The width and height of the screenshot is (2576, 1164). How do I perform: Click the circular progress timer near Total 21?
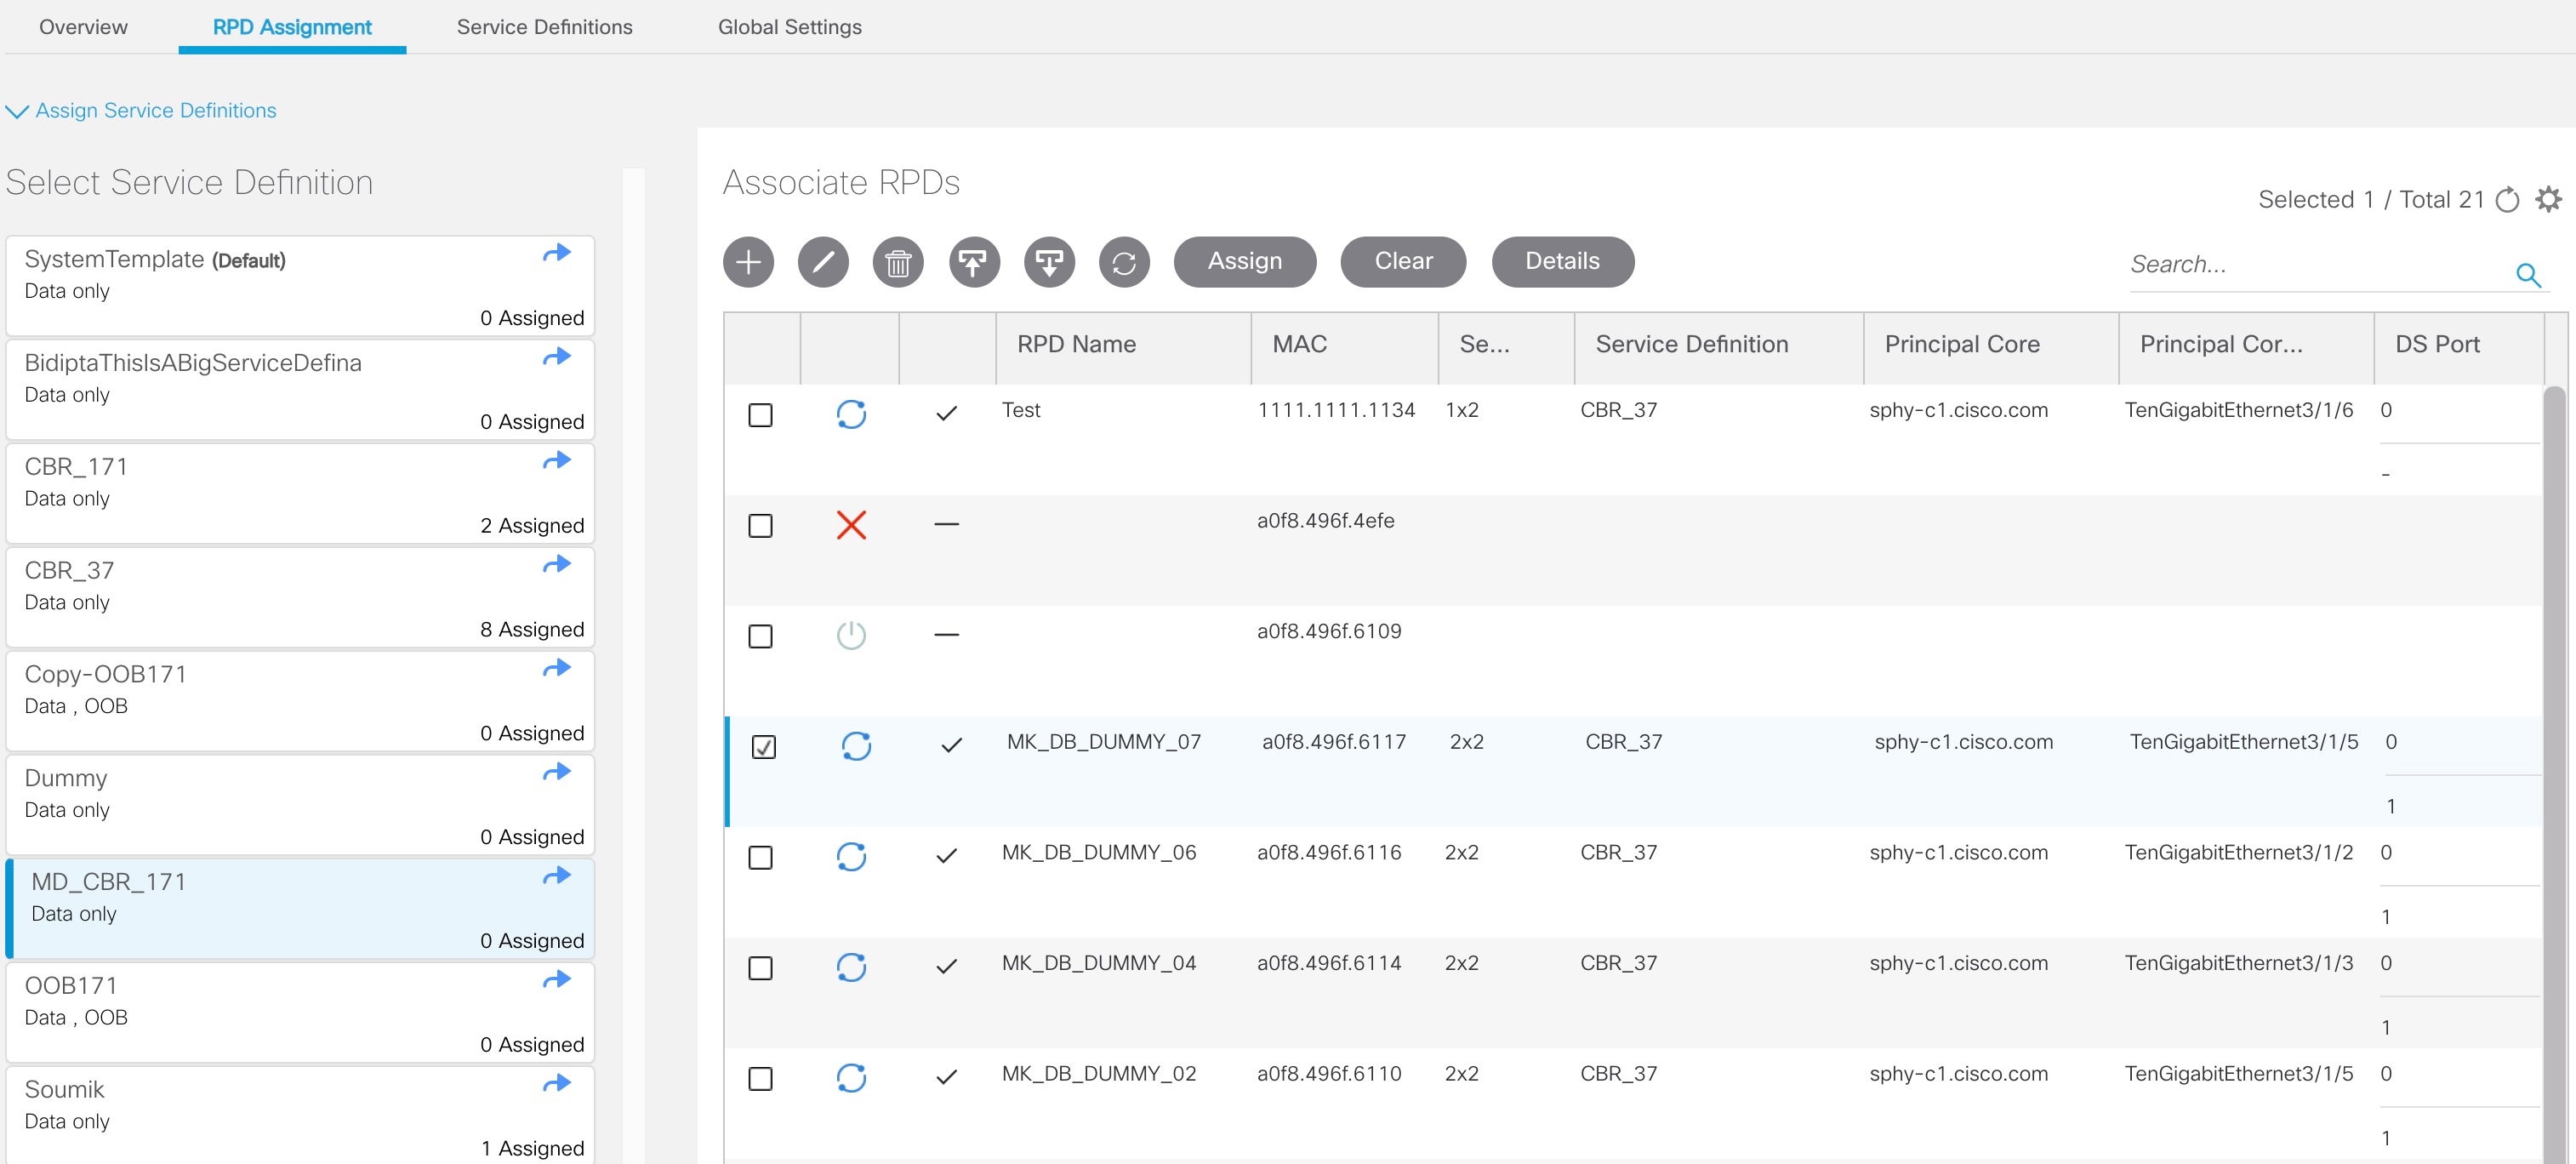point(2508,198)
